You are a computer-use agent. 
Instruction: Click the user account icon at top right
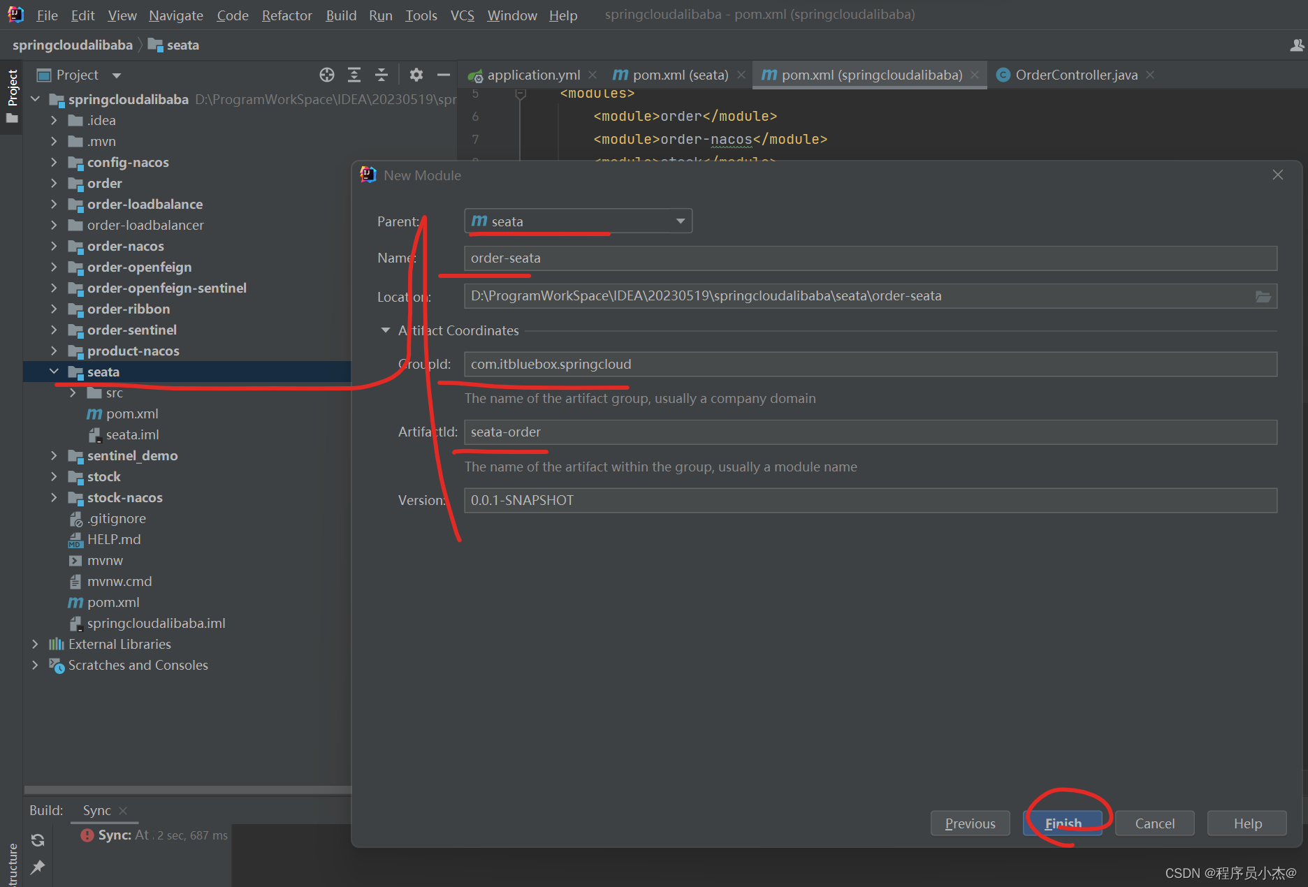pos(1297,45)
